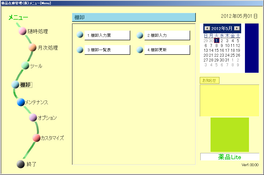Click the 日 weekday header
Image resolution: width=264 pixels, height=175 pixels.
point(206,36)
